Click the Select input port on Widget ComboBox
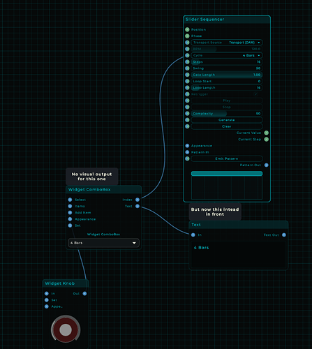The image size is (312, 349). click(70, 200)
